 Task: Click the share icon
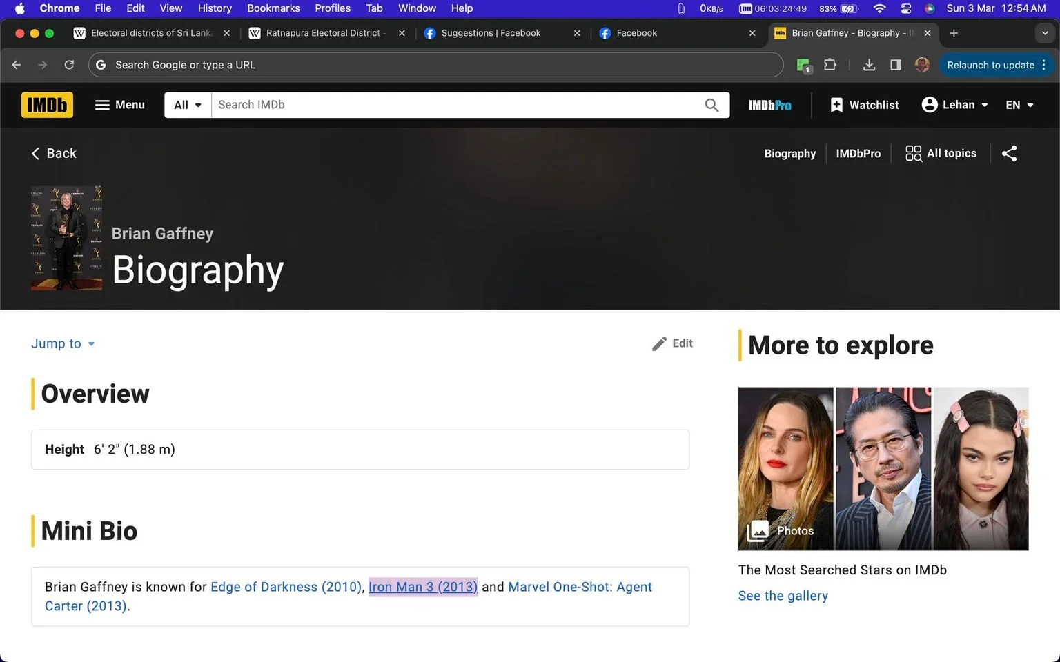[x=1009, y=153]
